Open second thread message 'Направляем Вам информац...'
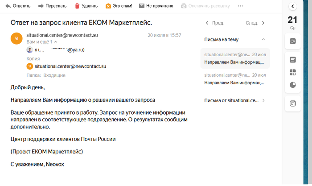This screenshot has width=312, height=186. (x=235, y=79)
